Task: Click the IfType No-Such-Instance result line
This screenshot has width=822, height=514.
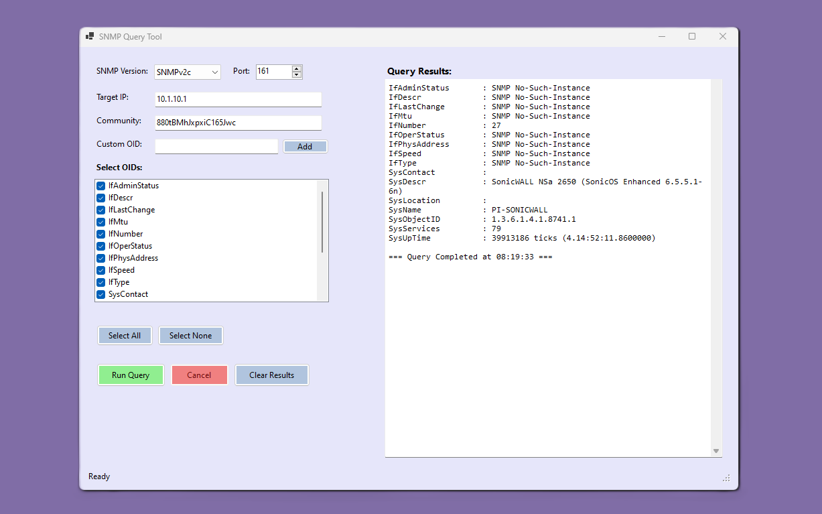Action: click(489, 163)
